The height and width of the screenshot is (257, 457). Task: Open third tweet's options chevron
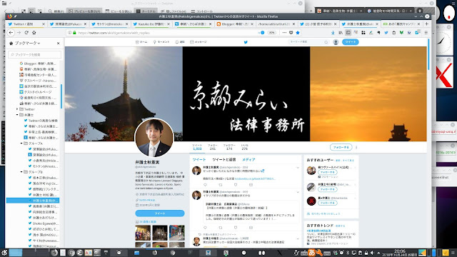tap(298, 238)
